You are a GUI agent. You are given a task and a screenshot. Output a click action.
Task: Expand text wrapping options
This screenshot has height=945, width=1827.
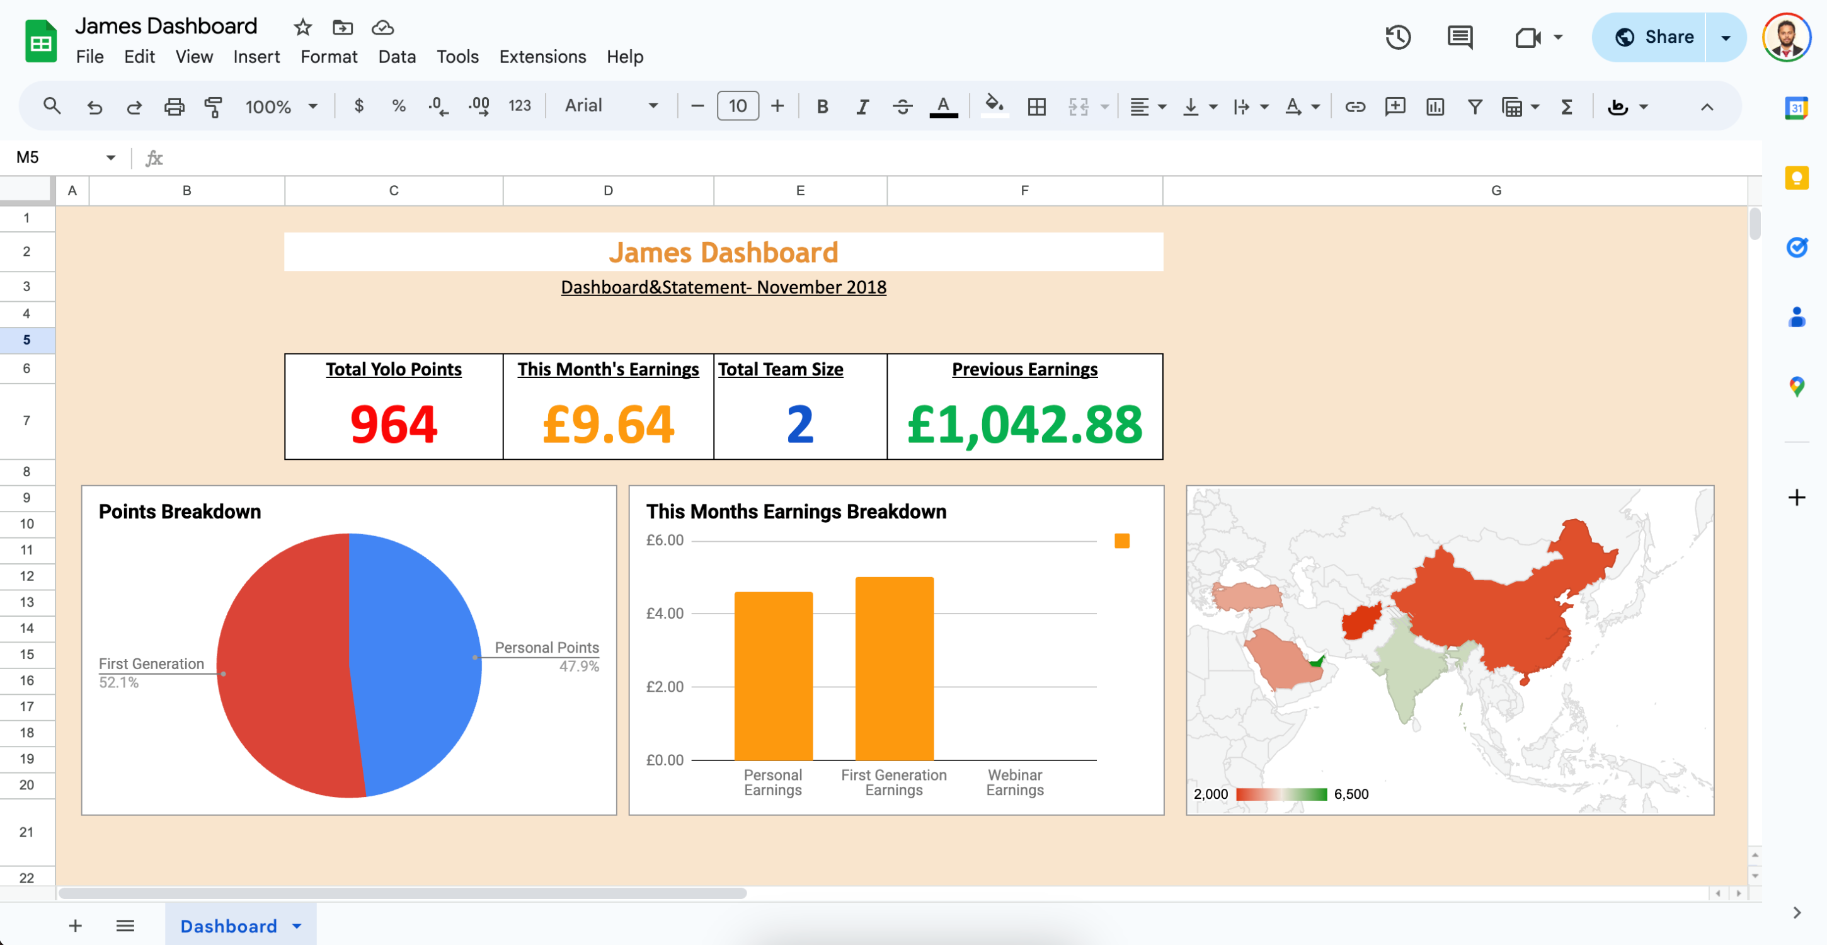coord(1264,106)
